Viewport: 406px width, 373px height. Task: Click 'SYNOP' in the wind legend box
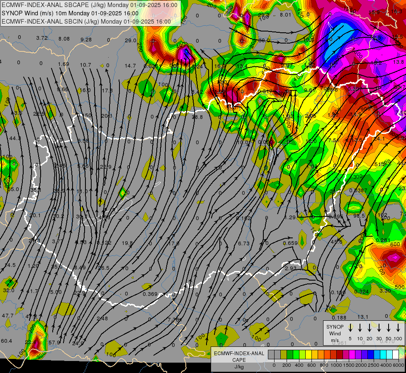tap(335, 327)
